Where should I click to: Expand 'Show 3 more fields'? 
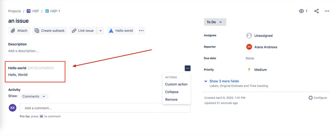(x=224, y=81)
